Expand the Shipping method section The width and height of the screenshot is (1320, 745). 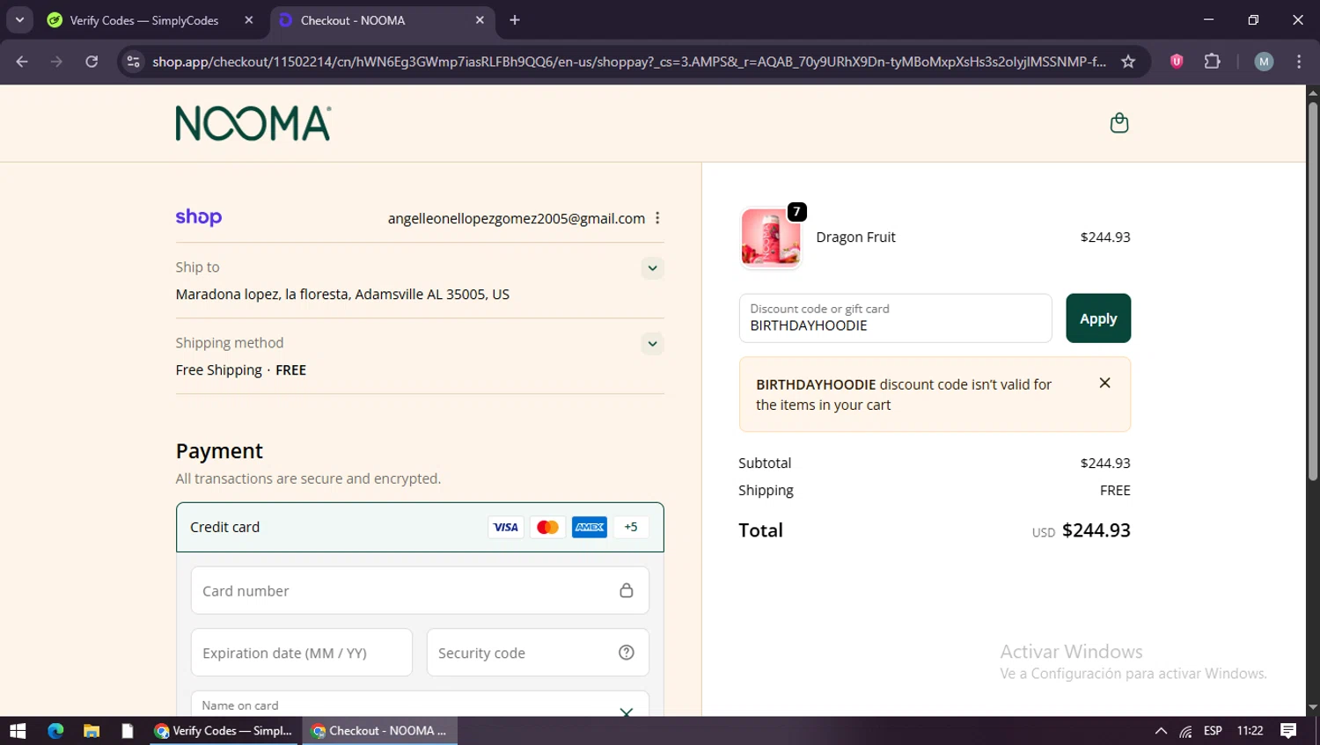pos(652,344)
